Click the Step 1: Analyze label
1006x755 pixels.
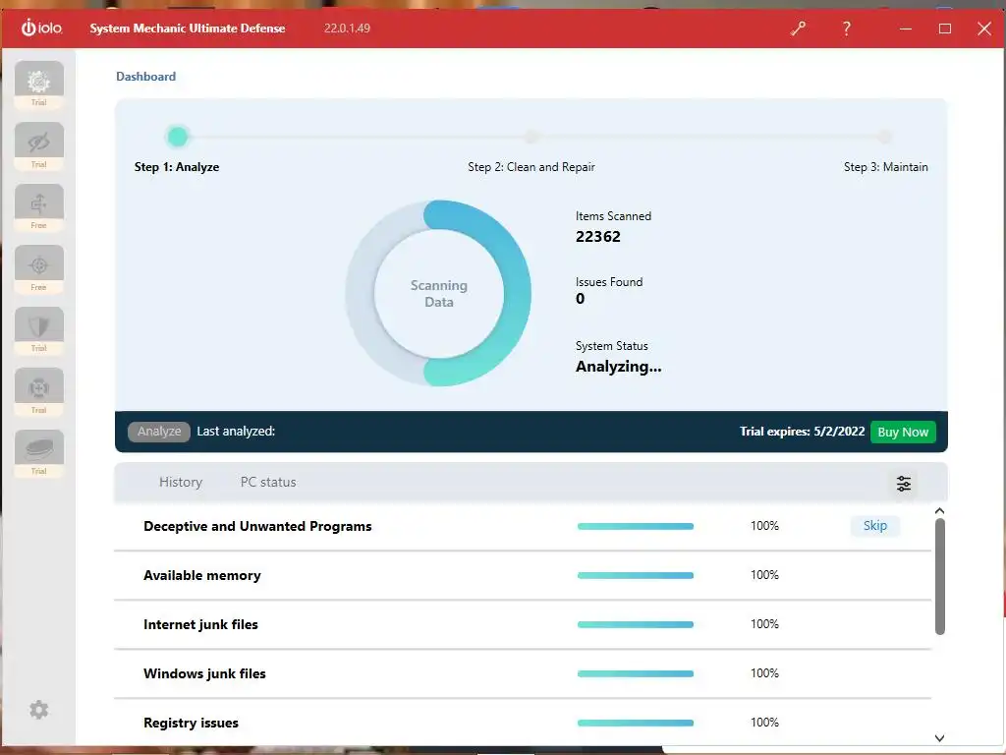(177, 167)
